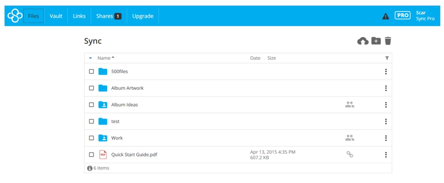Open the select-all dropdown arrow in header
This screenshot has width=444, height=183.
coord(90,58)
